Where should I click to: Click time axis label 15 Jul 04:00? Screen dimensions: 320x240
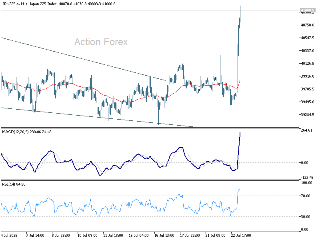pos(139,236)
